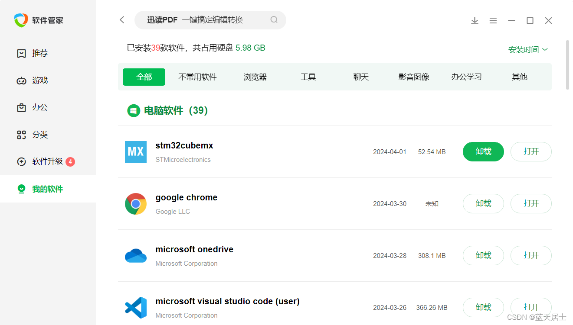Click the 软件管家 logo icon
This screenshot has width=573, height=325.
(x=21, y=20)
